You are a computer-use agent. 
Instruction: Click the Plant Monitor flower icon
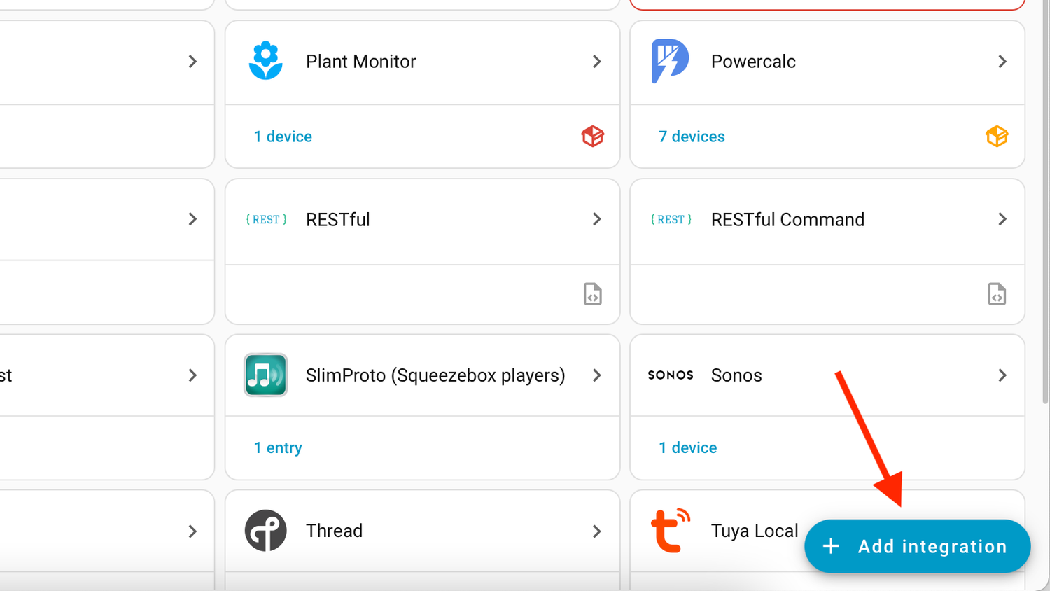(266, 61)
